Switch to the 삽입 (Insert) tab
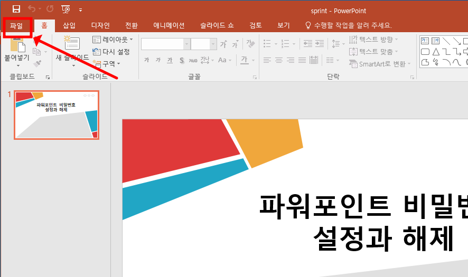The image size is (468, 277). [69, 26]
